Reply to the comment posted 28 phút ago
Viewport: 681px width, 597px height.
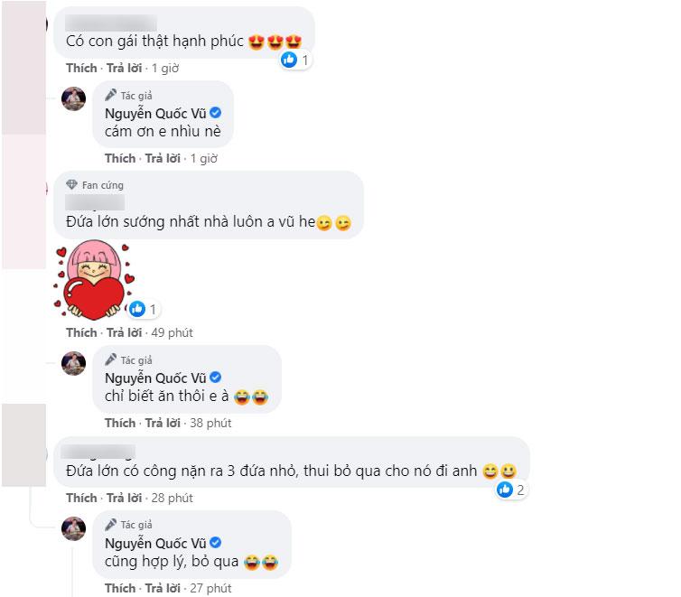(x=125, y=498)
